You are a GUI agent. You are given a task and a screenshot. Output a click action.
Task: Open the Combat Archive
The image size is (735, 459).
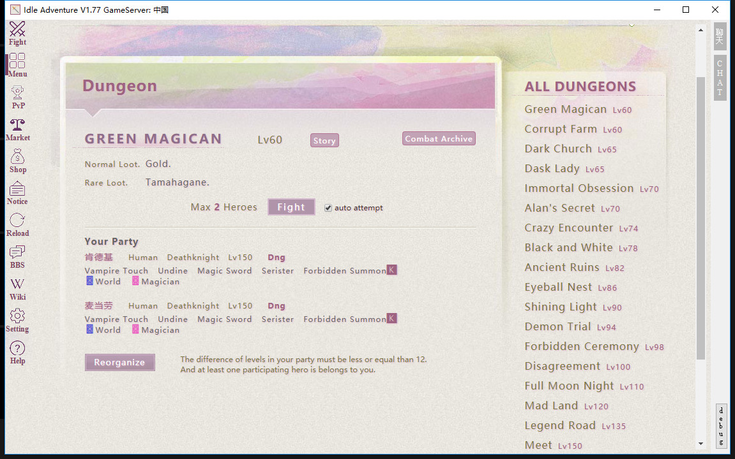439,138
